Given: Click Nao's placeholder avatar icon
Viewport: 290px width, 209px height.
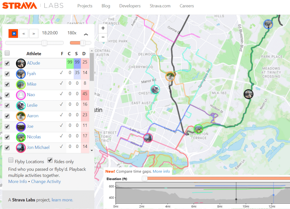Looking at the screenshot, I should pos(21,95).
